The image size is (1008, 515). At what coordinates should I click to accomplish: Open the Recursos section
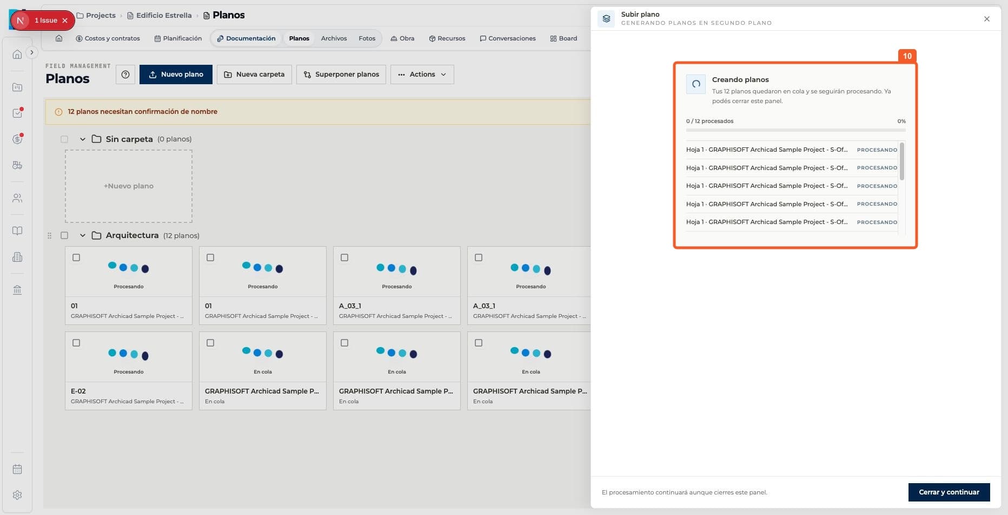tap(447, 38)
